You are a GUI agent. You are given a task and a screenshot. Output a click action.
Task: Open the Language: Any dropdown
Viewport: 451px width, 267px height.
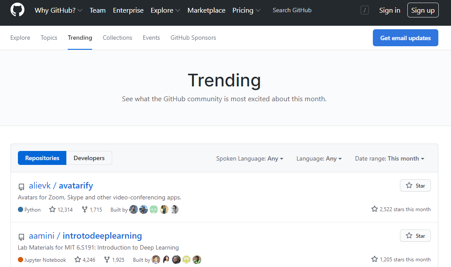tap(319, 159)
